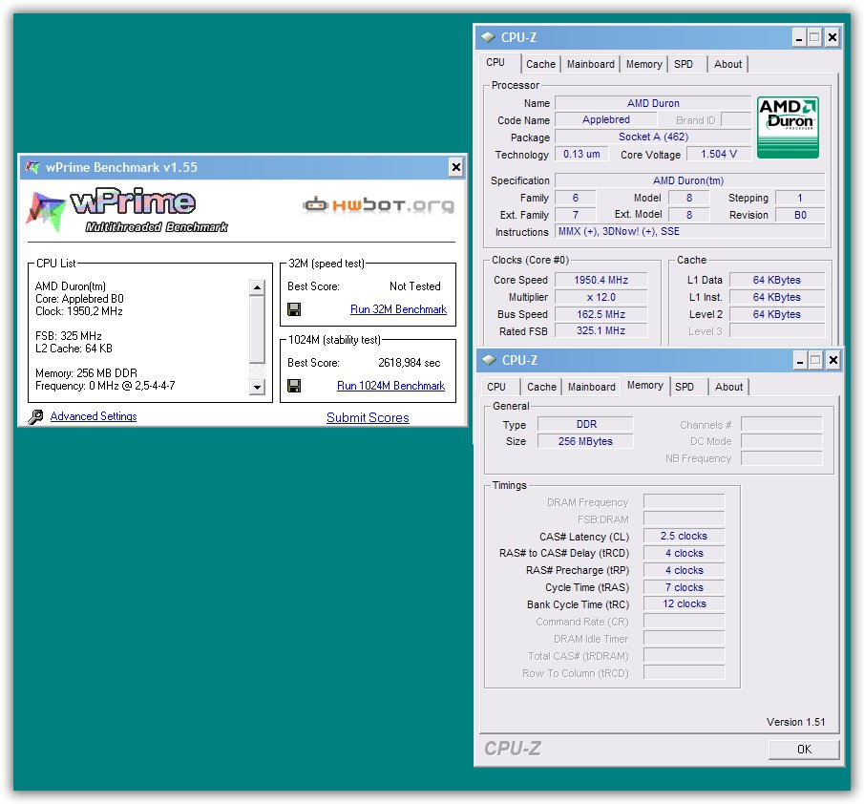Switch to About tab in lower CPU-Z window
The width and height of the screenshot is (864, 804).
coord(729,387)
